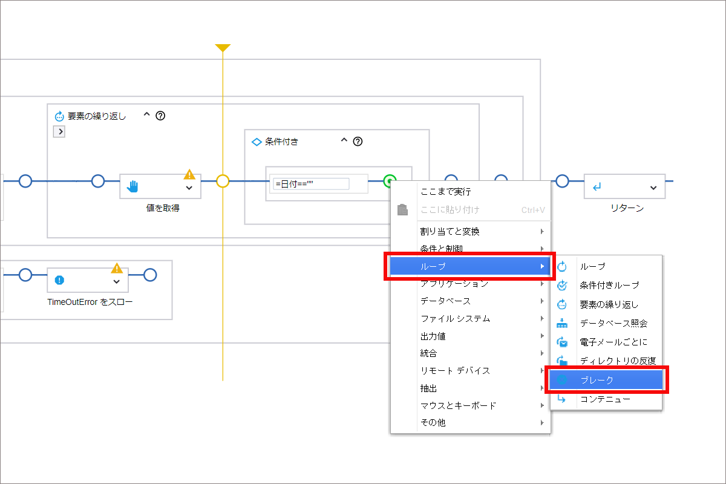Click the 値を取得 step label
This screenshot has width=726, height=484.
(163, 208)
